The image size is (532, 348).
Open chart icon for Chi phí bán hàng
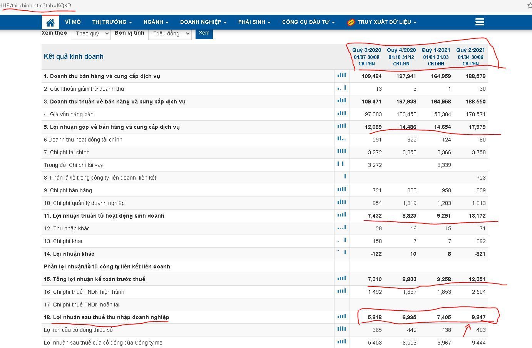[341, 190]
